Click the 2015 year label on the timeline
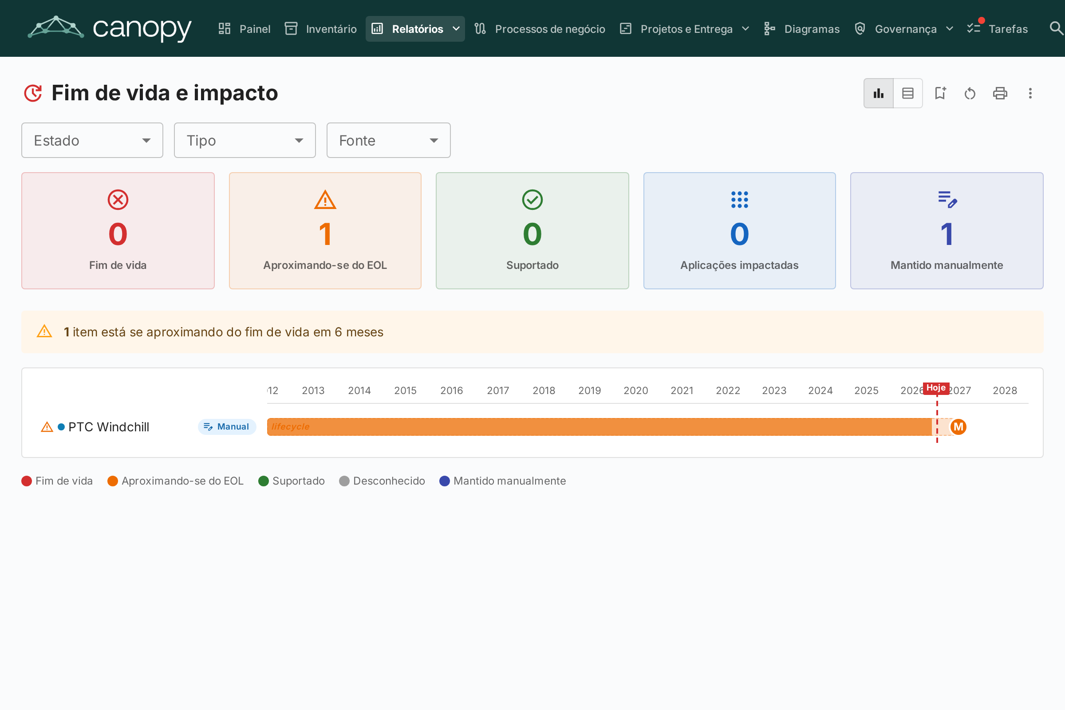1065x710 pixels. click(405, 390)
